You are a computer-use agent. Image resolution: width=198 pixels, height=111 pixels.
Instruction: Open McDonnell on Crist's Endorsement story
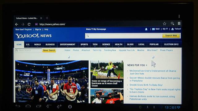click(x=153, y=72)
